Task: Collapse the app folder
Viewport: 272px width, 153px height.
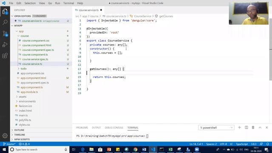Action: (17, 31)
